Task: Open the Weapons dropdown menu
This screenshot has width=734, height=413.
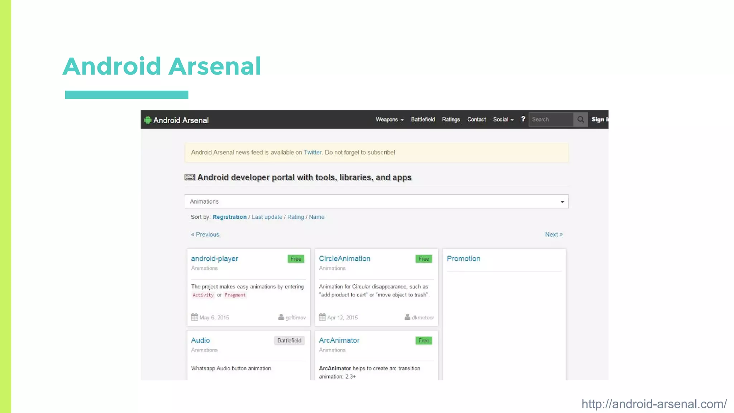Action: (x=390, y=119)
